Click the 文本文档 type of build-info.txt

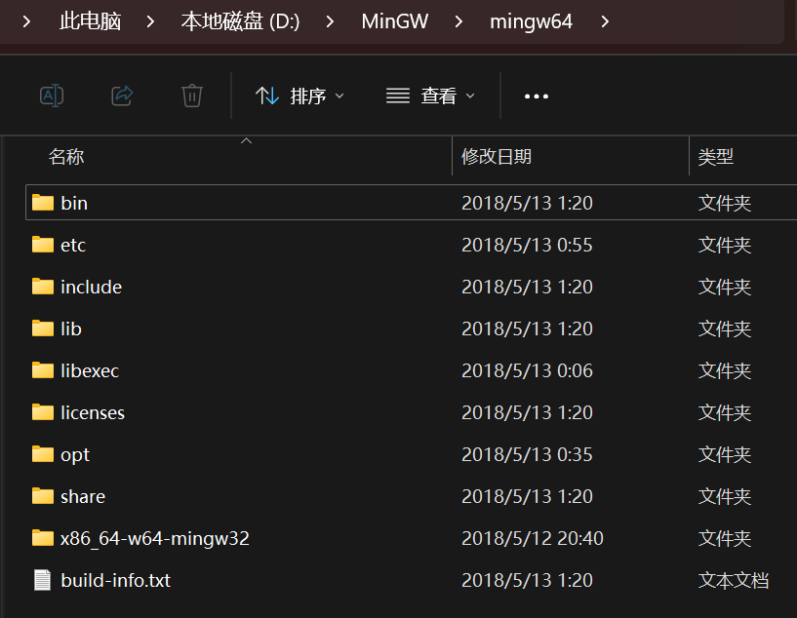coord(734,580)
